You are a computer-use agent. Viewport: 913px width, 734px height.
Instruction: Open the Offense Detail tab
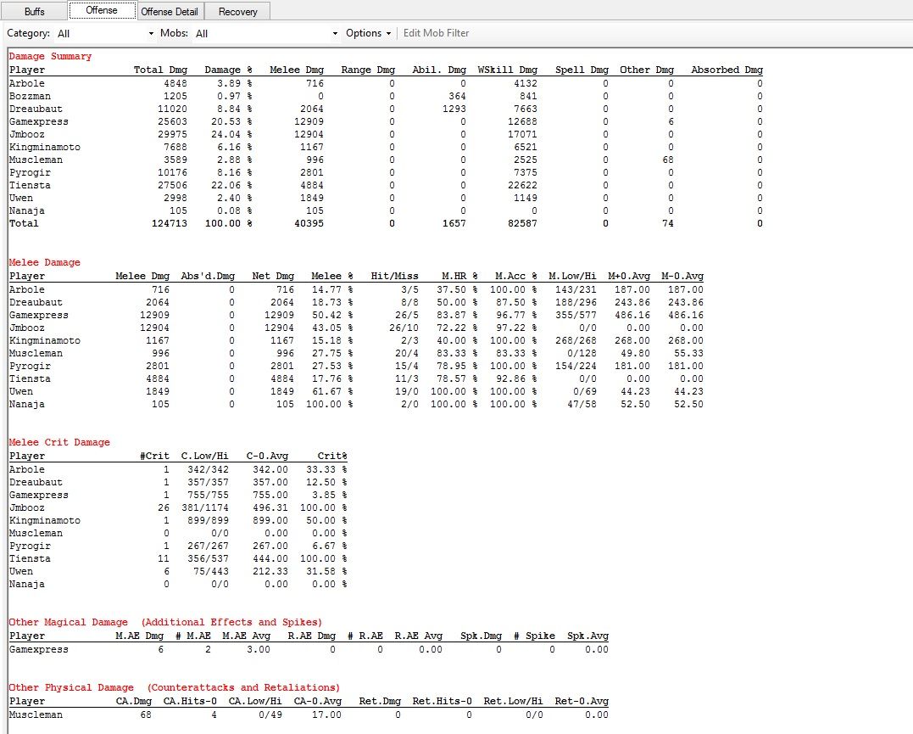click(170, 12)
